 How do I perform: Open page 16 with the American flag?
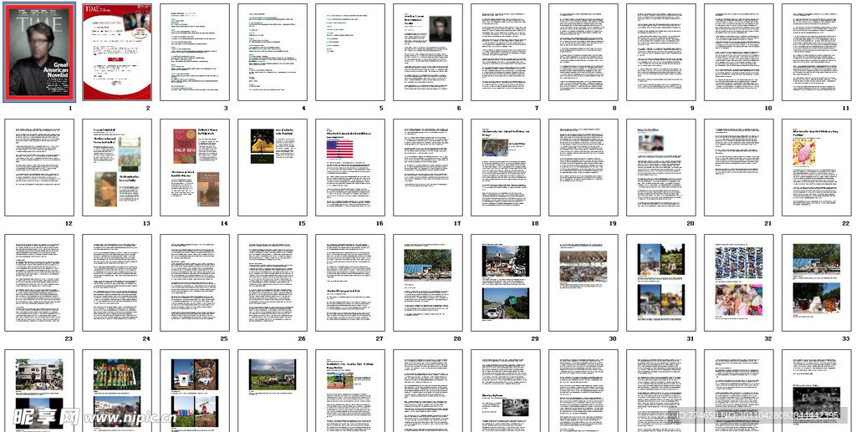(350, 167)
